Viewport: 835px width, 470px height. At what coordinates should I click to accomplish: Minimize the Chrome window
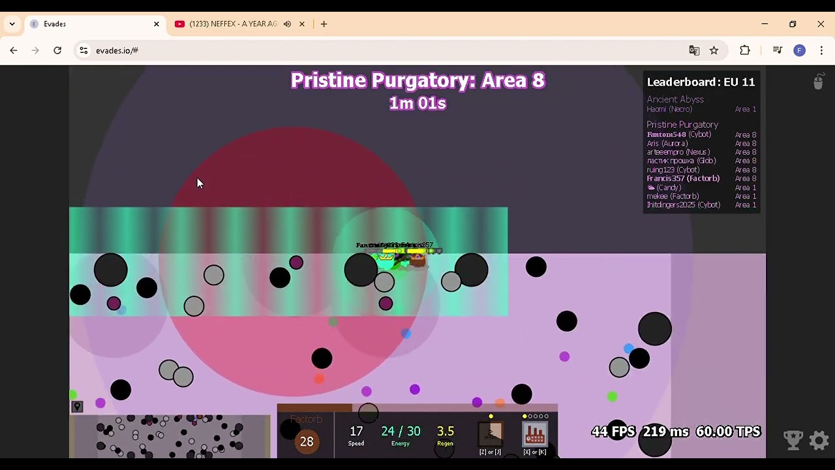tap(765, 24)
